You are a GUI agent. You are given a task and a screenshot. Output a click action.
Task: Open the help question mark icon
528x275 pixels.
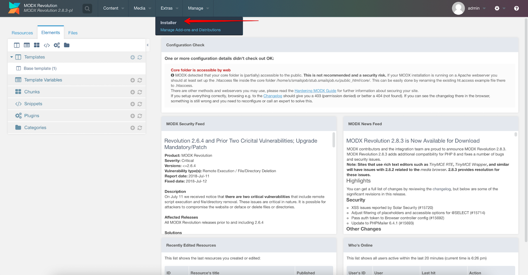click(516, 8)
